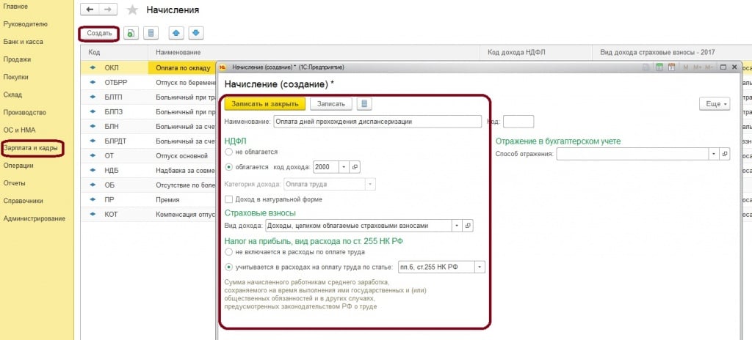The height and width of the screenshot is (340, 752).
Task: Click the move up arrow icon in list toolbar
Action: coord(176,33)
